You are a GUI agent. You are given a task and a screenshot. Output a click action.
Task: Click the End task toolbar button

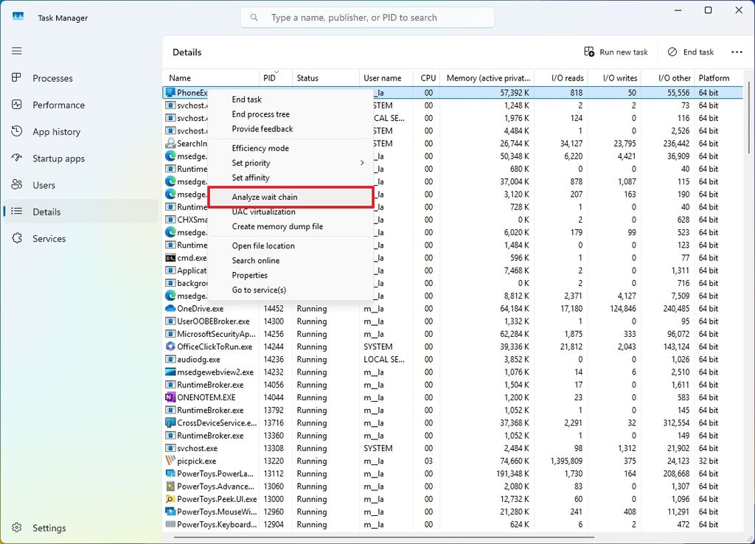click(x=690, y=52)
